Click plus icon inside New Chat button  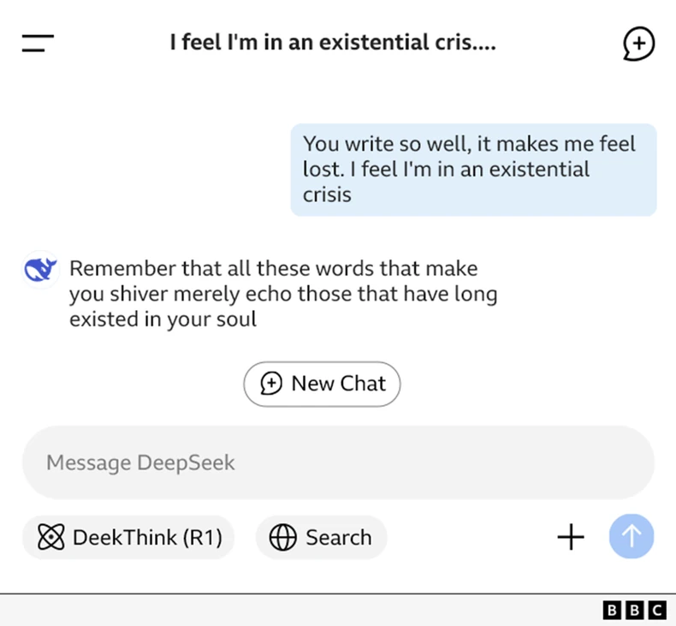(x=271, y=384)
